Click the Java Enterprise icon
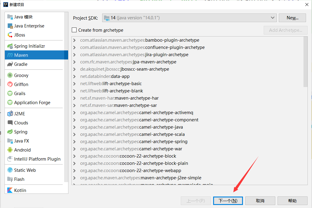Image resolution: width=312 pixels, height=208 pixels. tap(10, 26)
